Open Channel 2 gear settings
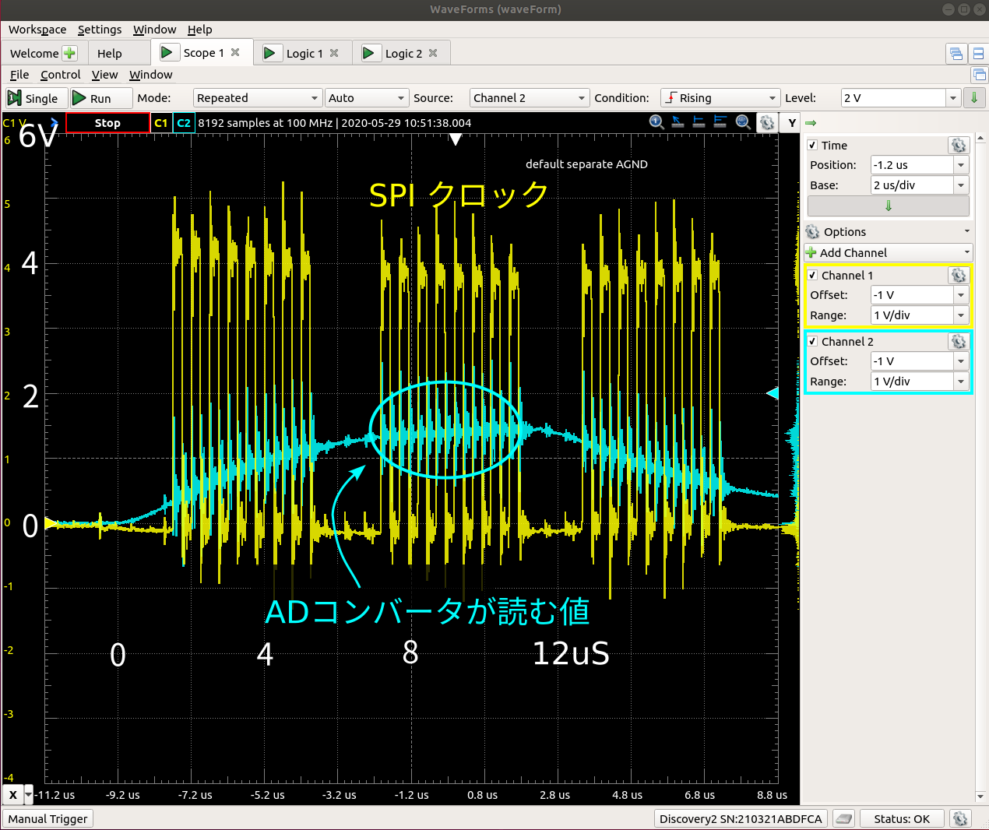Screen dimensions: 989x830 point(958,342)
